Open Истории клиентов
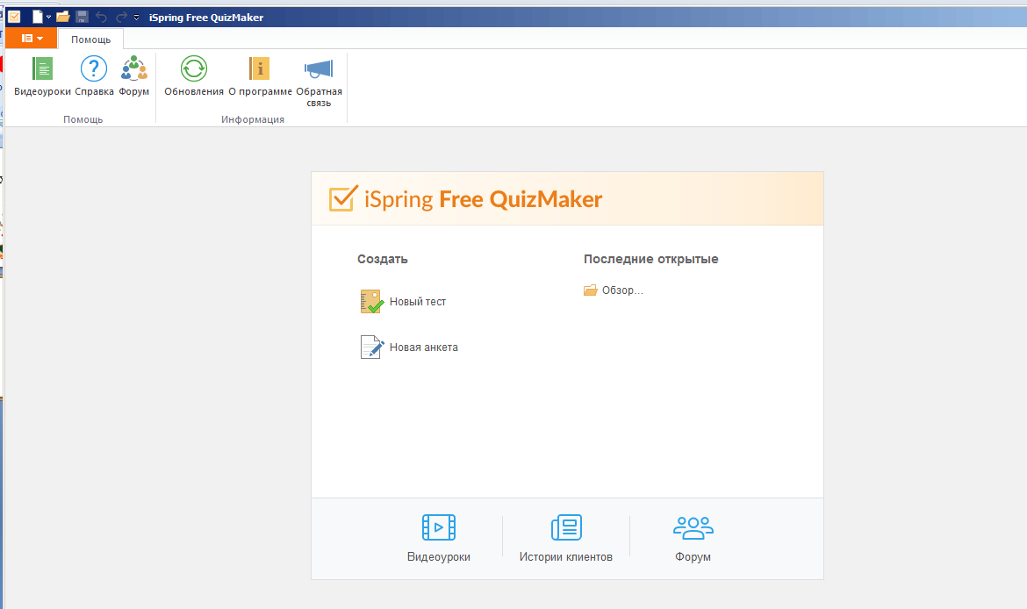The image size is (1027, 609). point(566,538)
